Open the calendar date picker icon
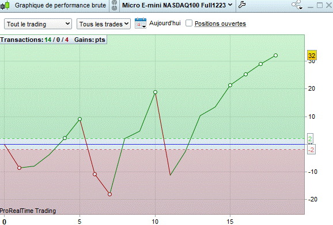This screenshot has width=333, height=225. (141, 24)
